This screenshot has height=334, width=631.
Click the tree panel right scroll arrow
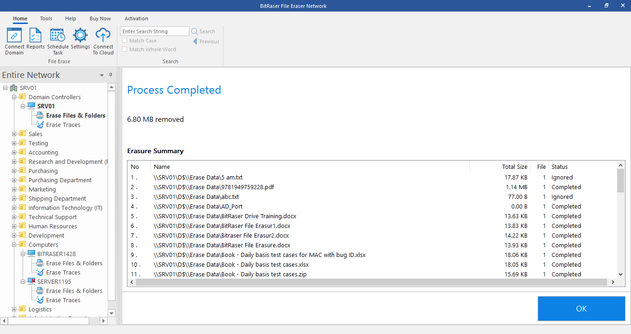point(104,320)
